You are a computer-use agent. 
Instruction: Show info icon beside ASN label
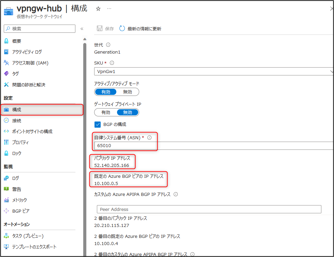point(149,138)
